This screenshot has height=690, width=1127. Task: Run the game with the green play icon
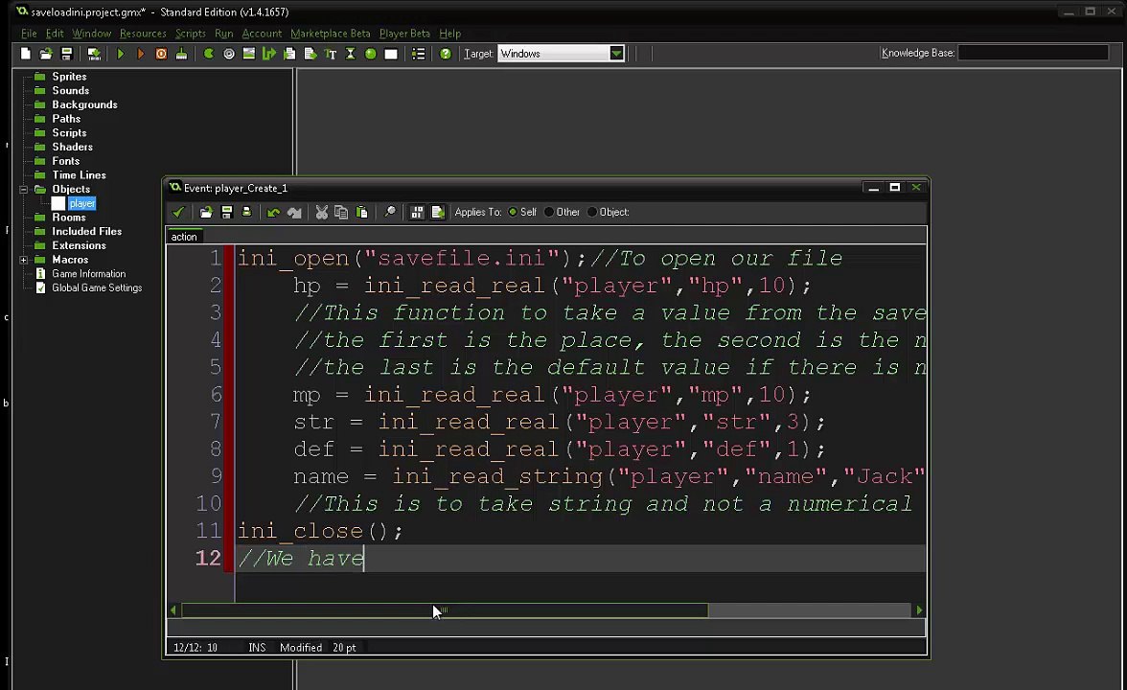point(121,54)
